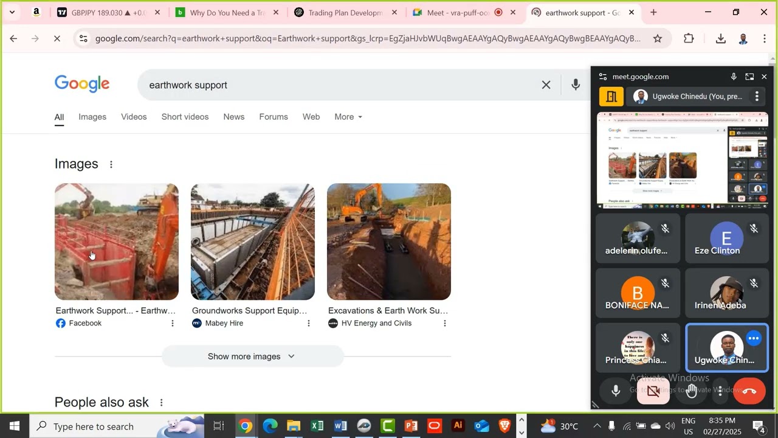The width and height of the screenshot is (778, 438).
Task: Go back to the previous page
Action: 13,38
